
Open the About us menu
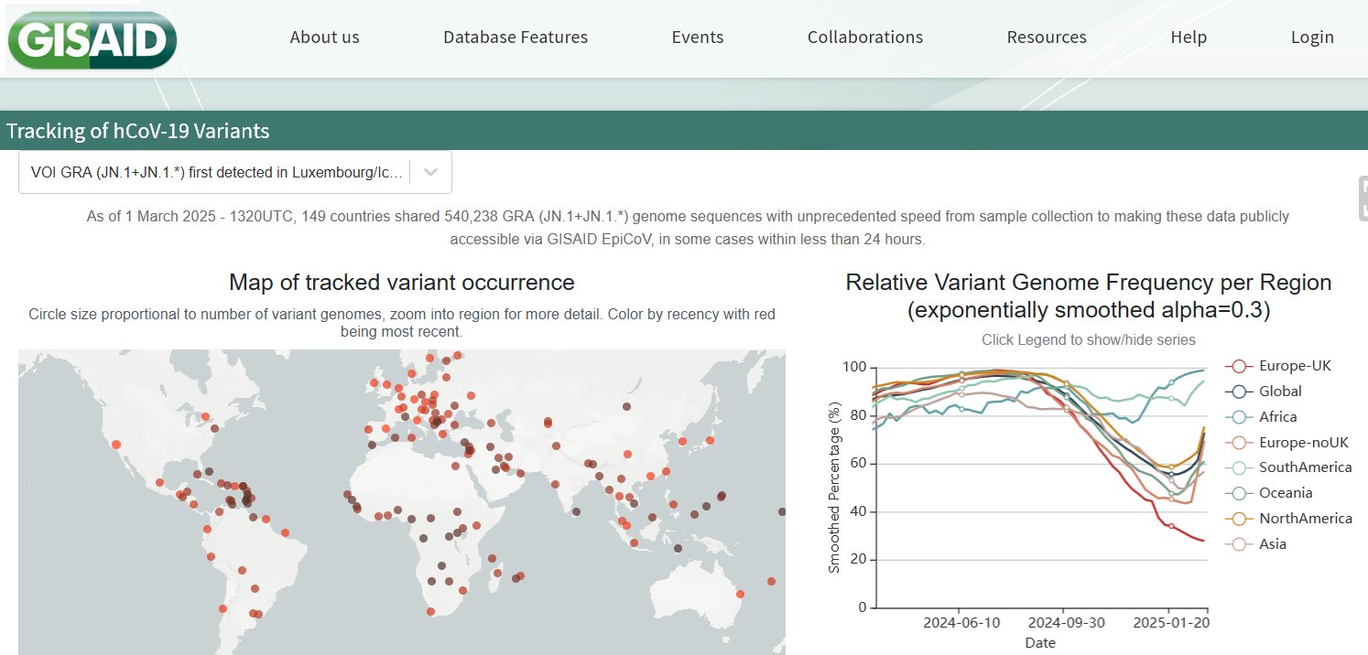[x=324, y=38]
